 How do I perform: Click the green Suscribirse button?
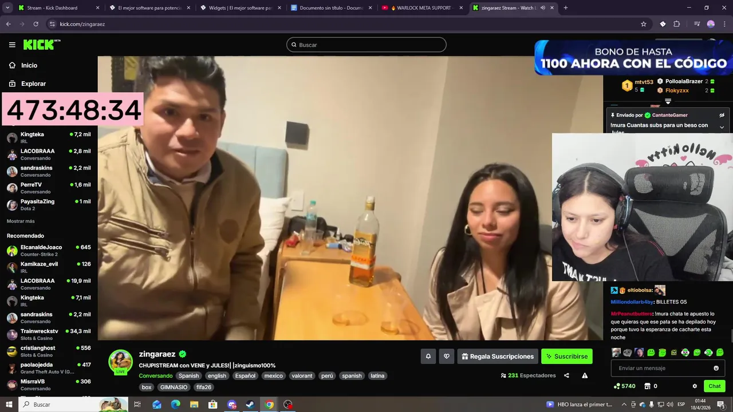click(x=567, y=356)
